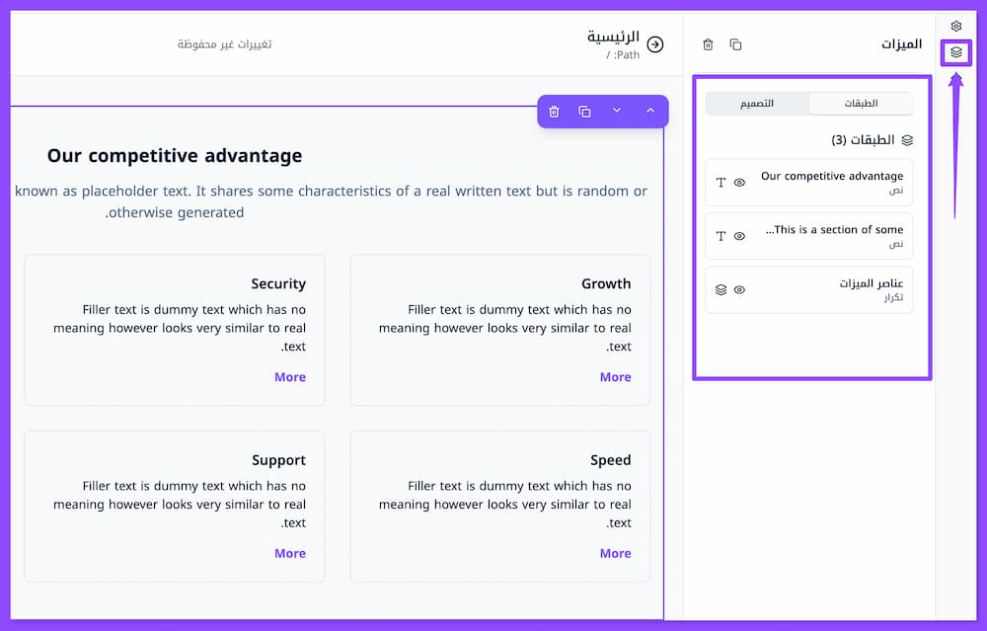Delete the section using the floating toolbar trash
987x631 pixels.
[x=554, y=112]
